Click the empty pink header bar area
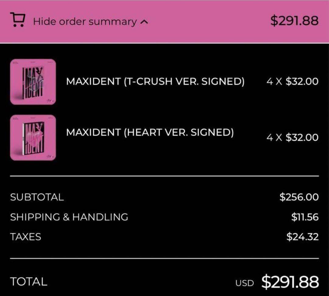Screen dimensions: 329x296 point(207,21)
